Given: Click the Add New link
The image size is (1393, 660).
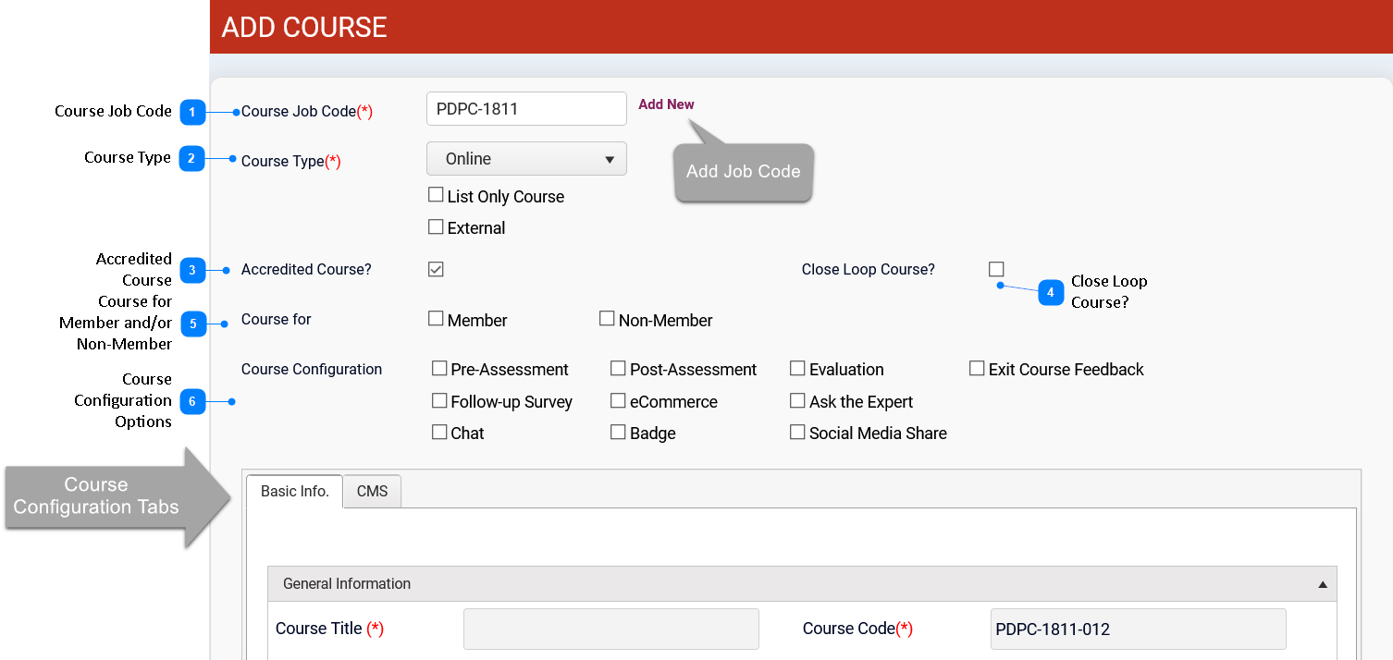Looking at the screenshot, I should coord(666,104).
